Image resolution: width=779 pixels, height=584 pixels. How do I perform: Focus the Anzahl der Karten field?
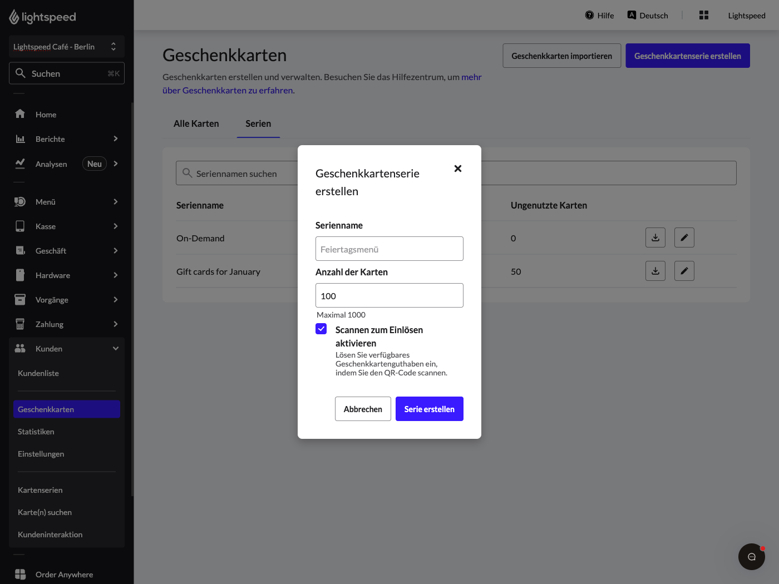[x=389, y=295]
